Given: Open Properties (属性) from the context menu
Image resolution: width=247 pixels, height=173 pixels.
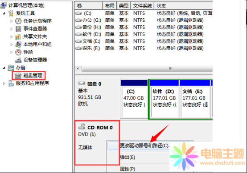Looking at the screenshot, I should [x=128, y=169].
